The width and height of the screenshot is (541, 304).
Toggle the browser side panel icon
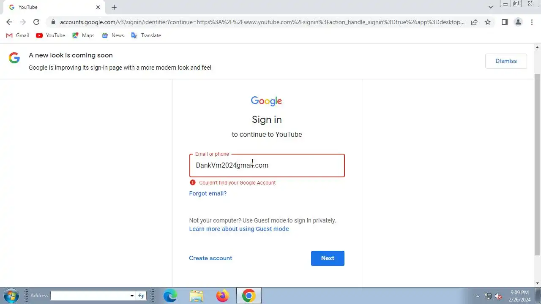[x=504, y=22]
